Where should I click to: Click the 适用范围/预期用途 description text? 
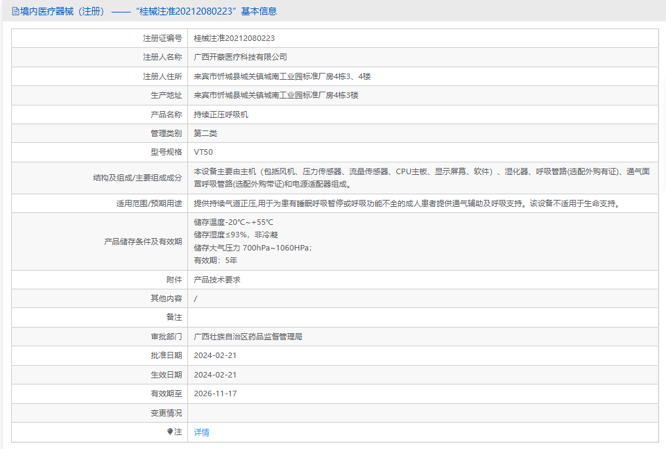406,203
